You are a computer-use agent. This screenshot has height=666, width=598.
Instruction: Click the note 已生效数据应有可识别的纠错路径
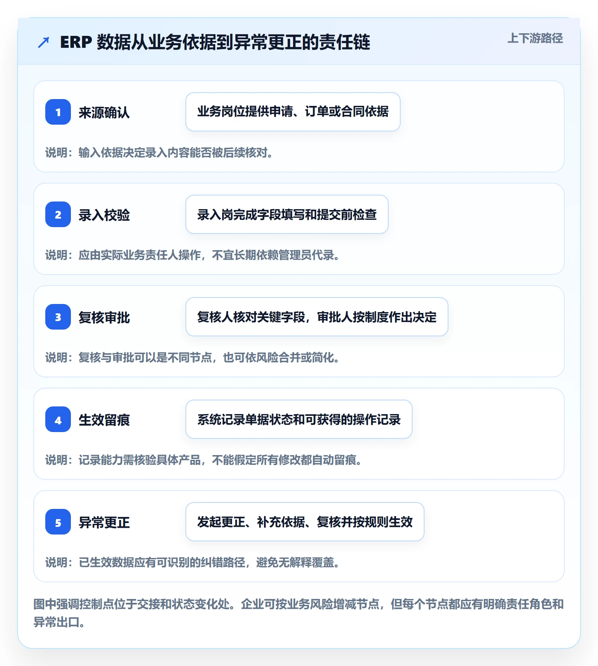point(193,562)
